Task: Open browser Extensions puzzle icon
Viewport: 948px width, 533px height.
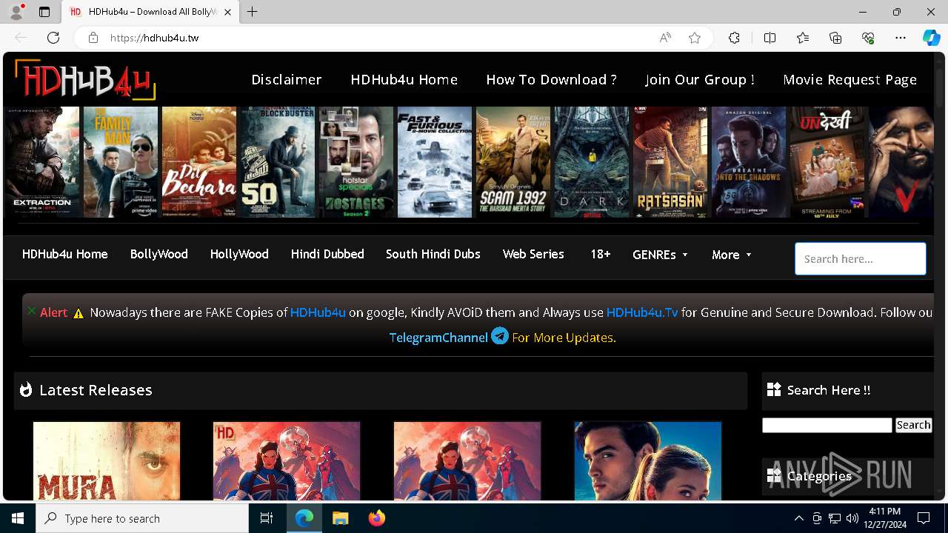Action: [734, 38]
